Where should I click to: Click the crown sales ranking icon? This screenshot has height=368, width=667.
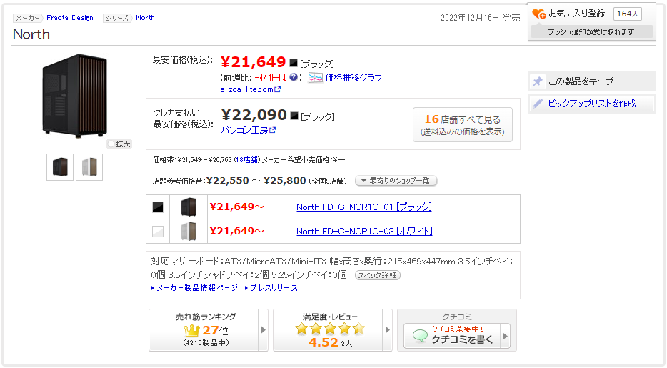191,330
